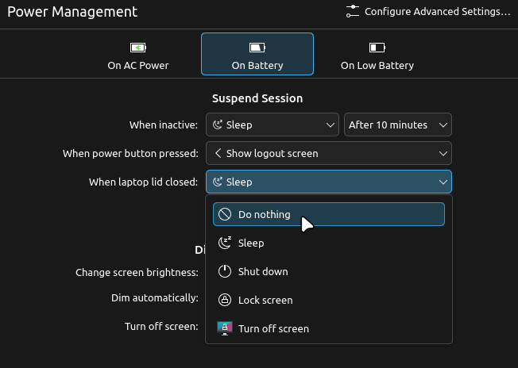Image resolution: width=518 pixels, height=368 pixels.
Task: Click the chevron of Show logout screen dropdown
Action: (x=443, y=153)
